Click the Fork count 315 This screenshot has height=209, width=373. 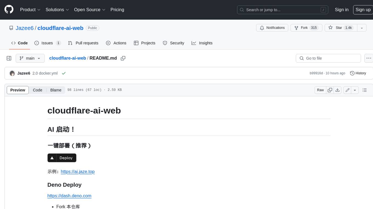click(x=314, y=28)
